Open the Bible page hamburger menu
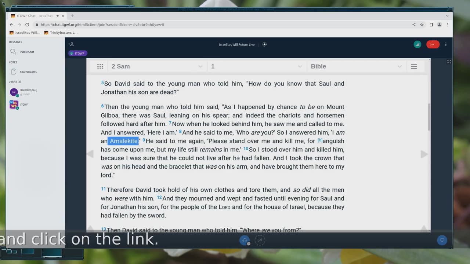 click(x=414, y=66)
